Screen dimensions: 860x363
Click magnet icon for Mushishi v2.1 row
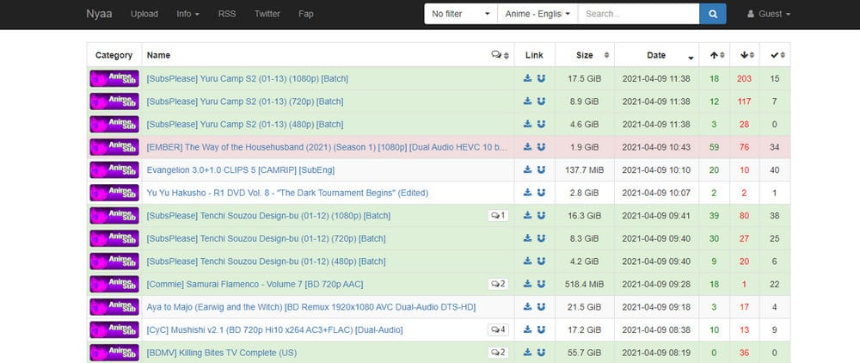click(541, 329)
